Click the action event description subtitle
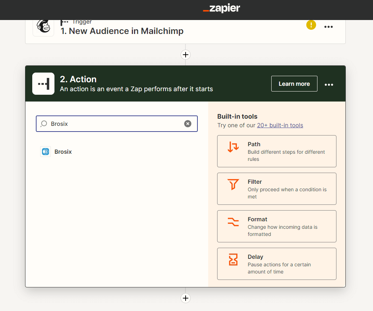This screenshot has width=373, height=311. pyautogui.click(x=136, y=89)
